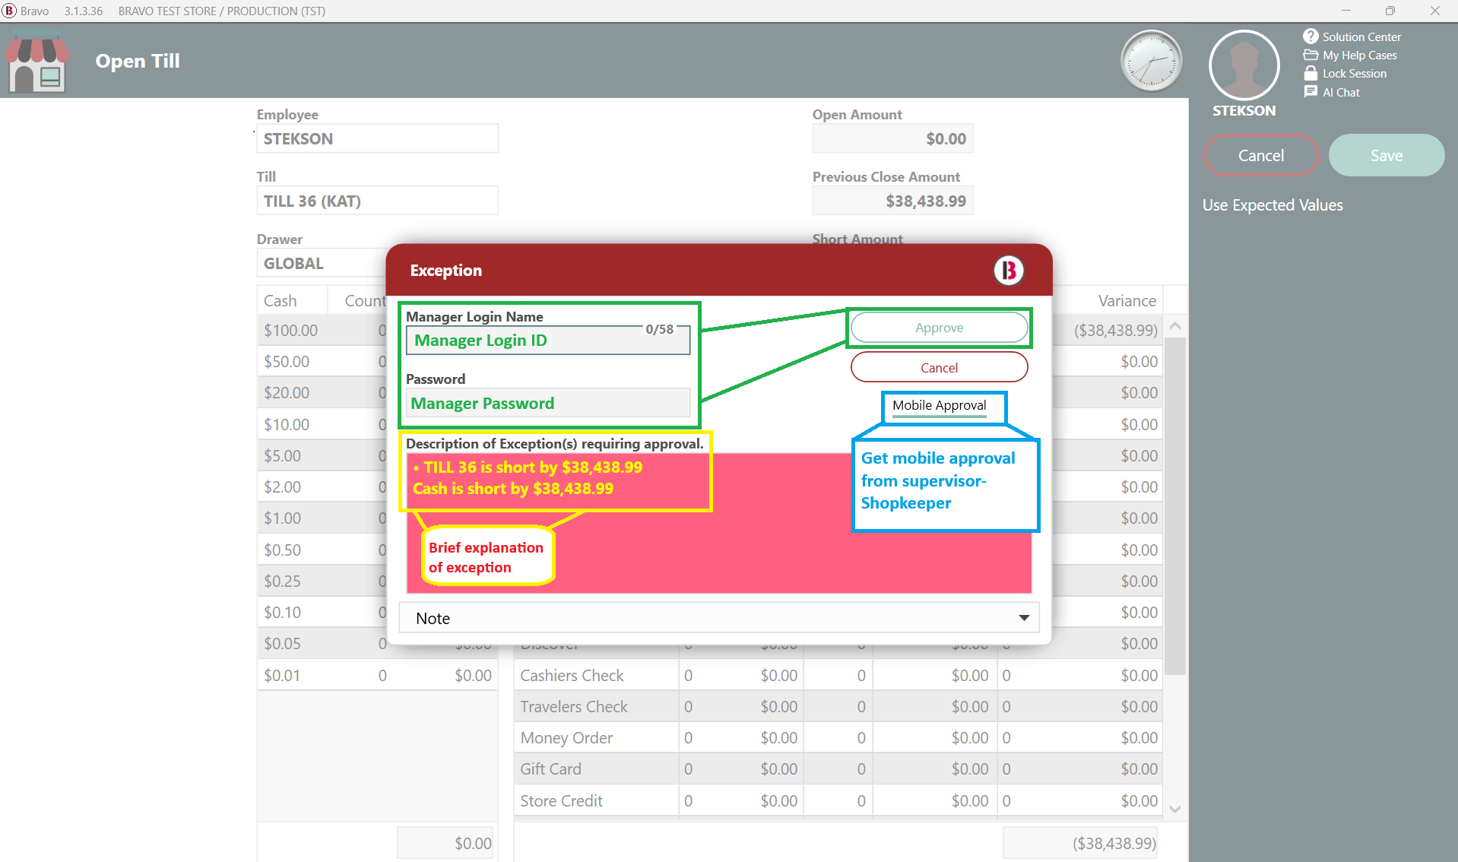
Task: Select the Money Order tender row
Action: [838, 737]
